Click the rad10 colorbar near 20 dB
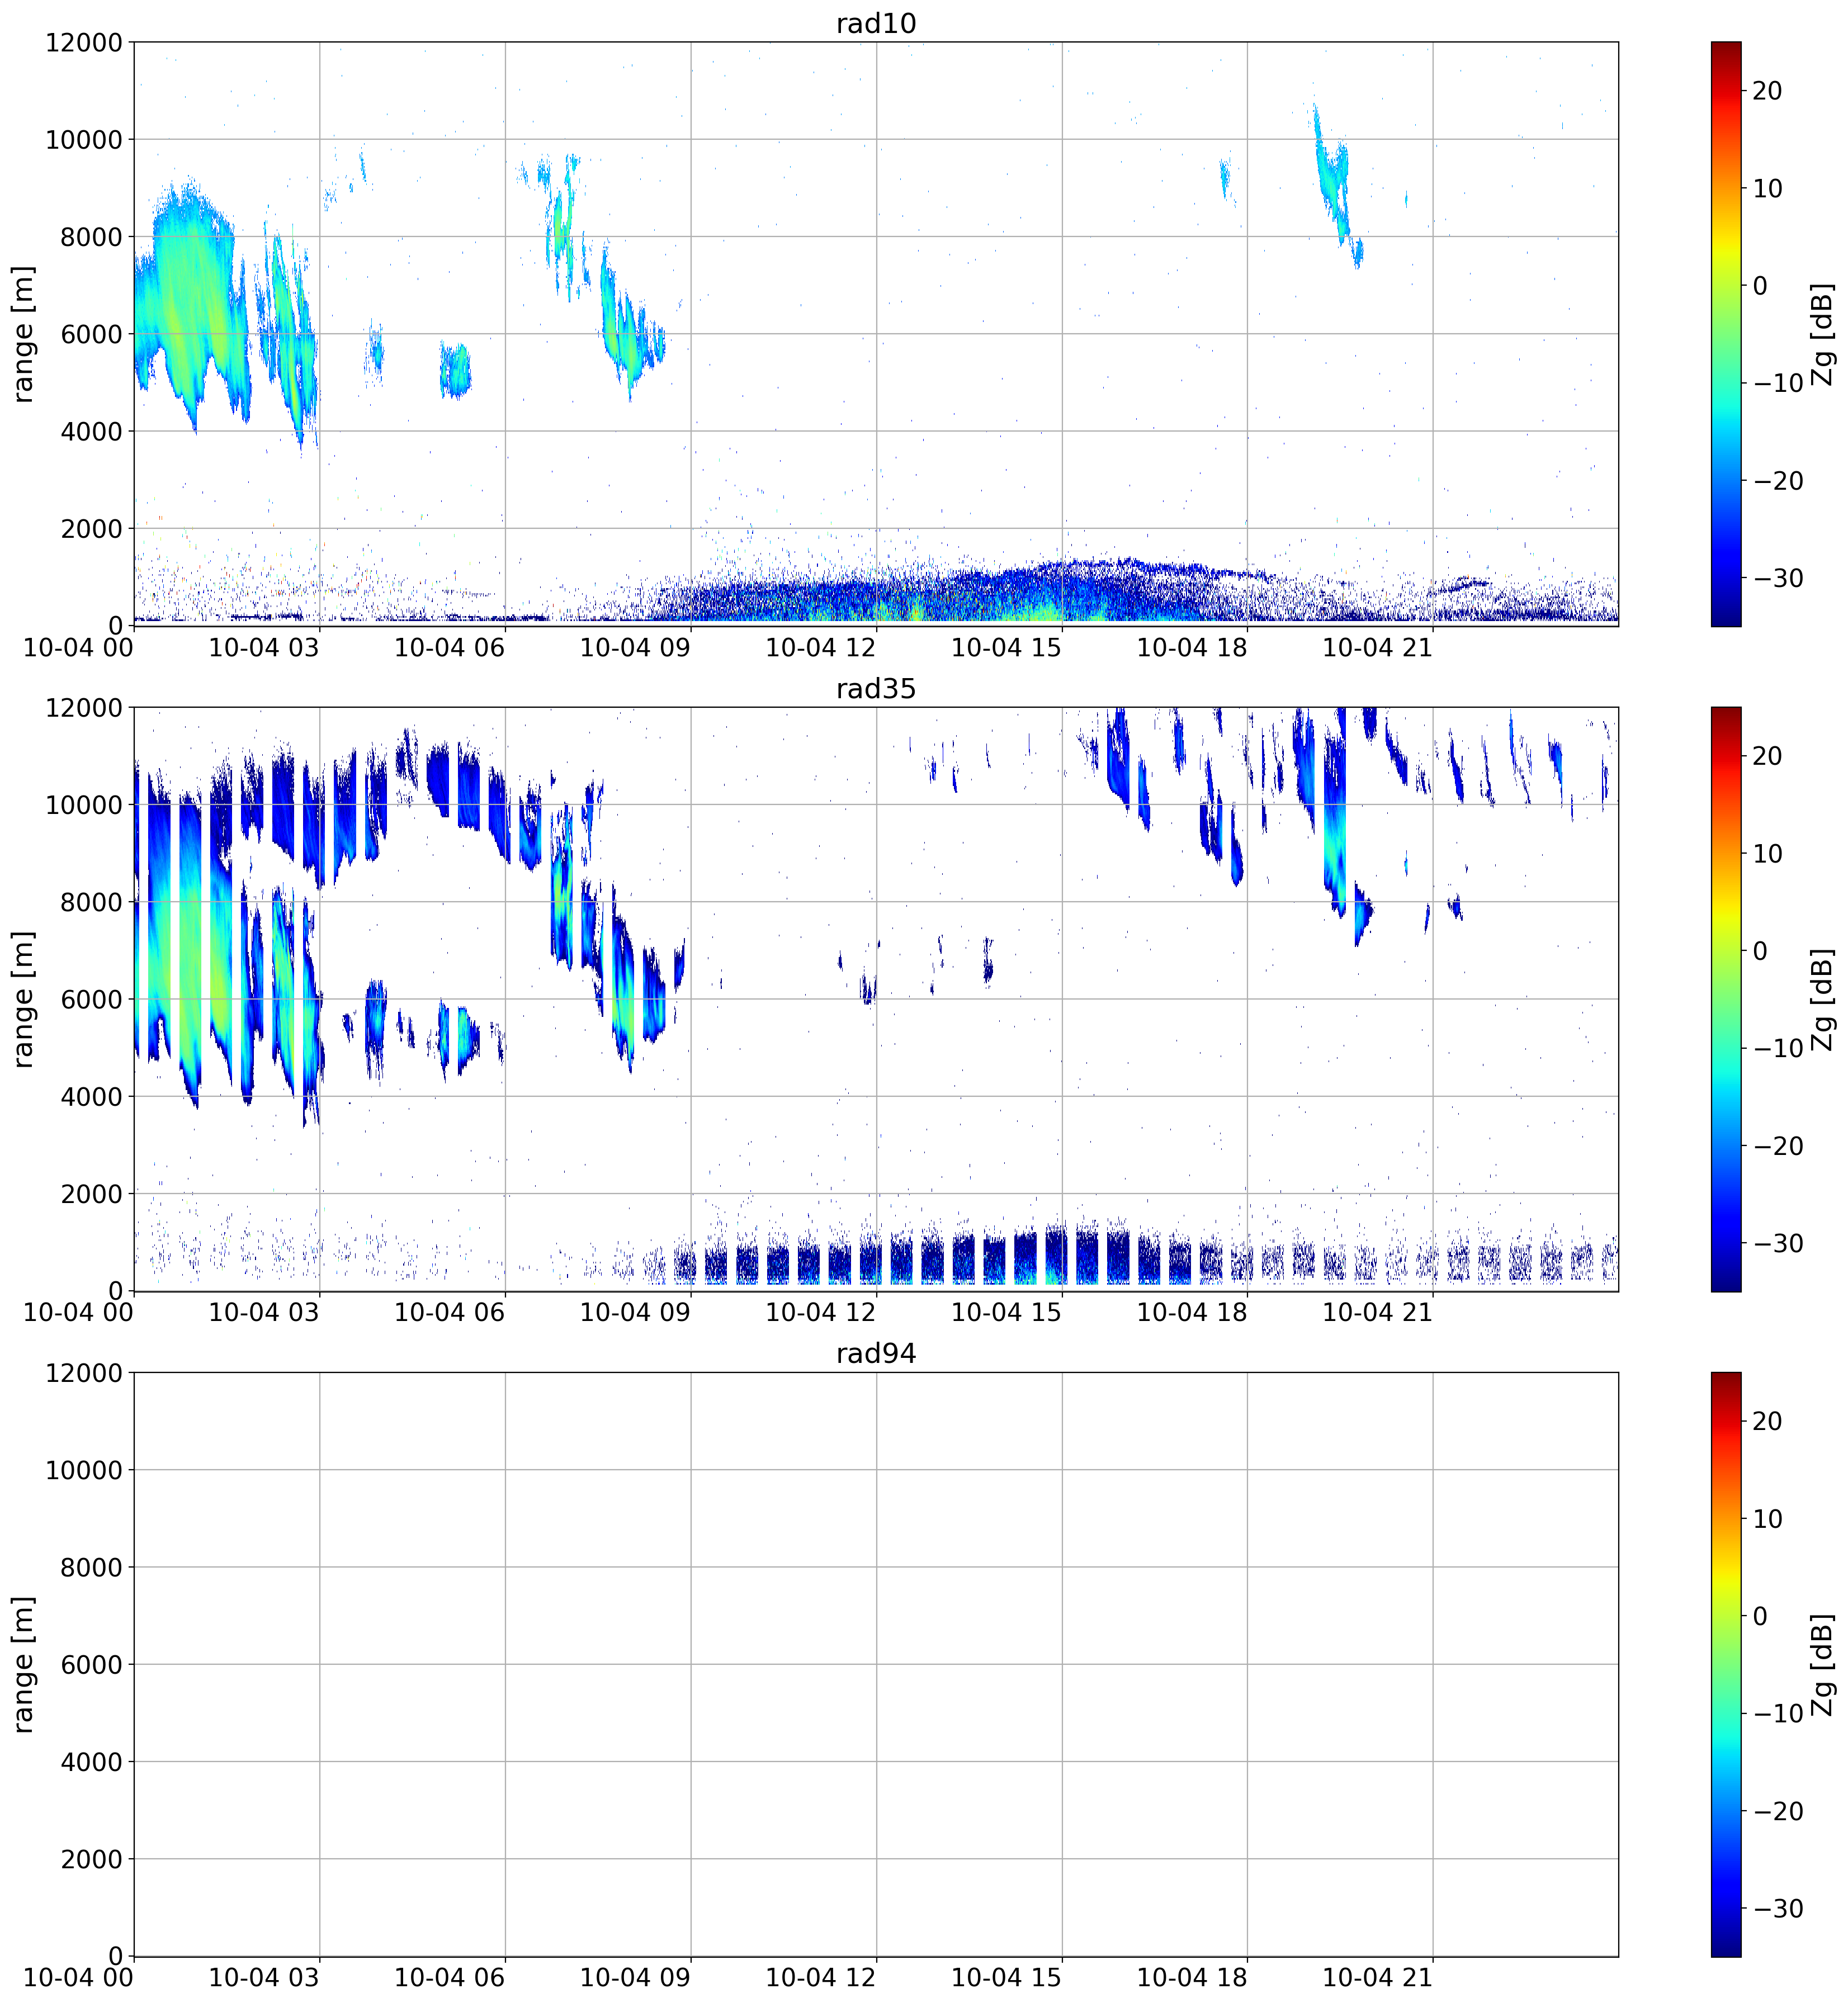This screenshot has height=2003, width=1848. click(1725, 91)
